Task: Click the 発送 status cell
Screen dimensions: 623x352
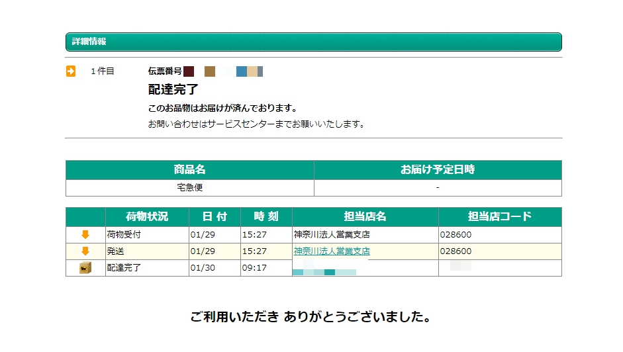Action: tap(147, 251)
